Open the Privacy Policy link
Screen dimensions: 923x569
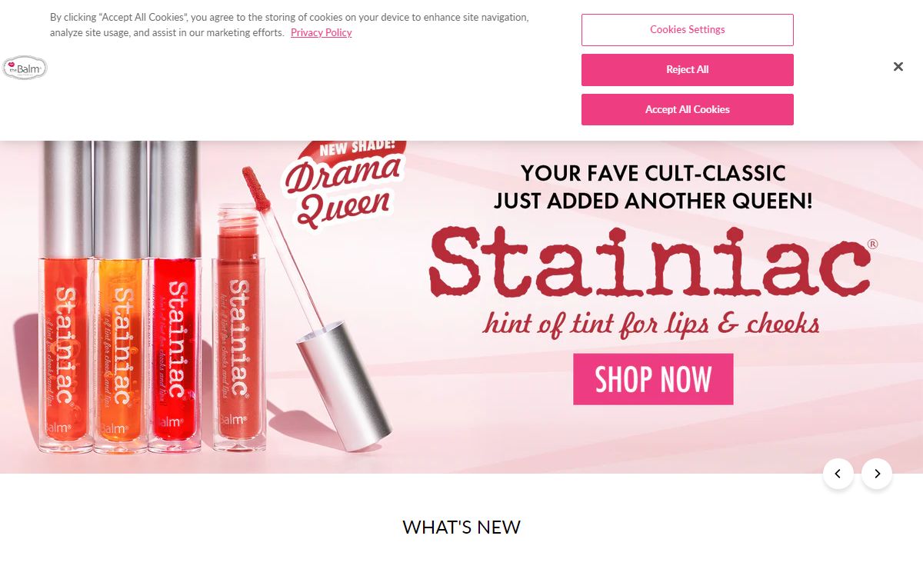pos(321,32)
